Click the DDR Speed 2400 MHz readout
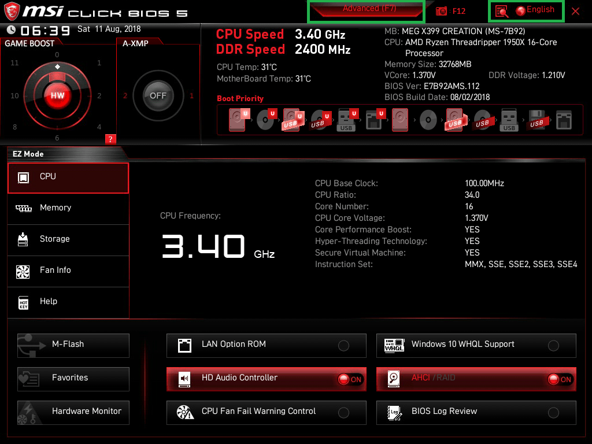The height and width of the screenshot is (444, 592). (283, 50)
